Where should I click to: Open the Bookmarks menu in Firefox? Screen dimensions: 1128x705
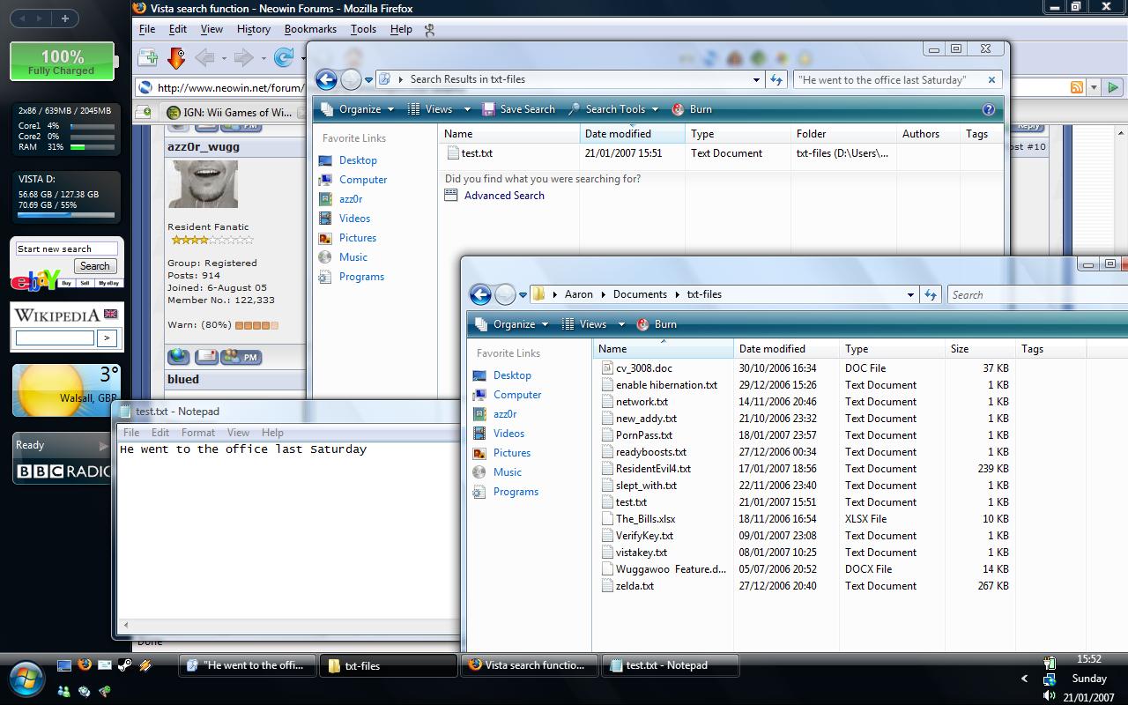pos(310,29)
